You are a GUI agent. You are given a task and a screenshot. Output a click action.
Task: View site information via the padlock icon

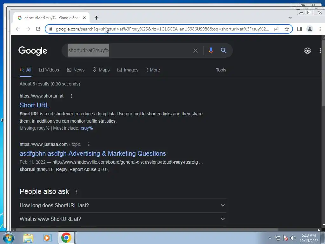pos(50,29)
